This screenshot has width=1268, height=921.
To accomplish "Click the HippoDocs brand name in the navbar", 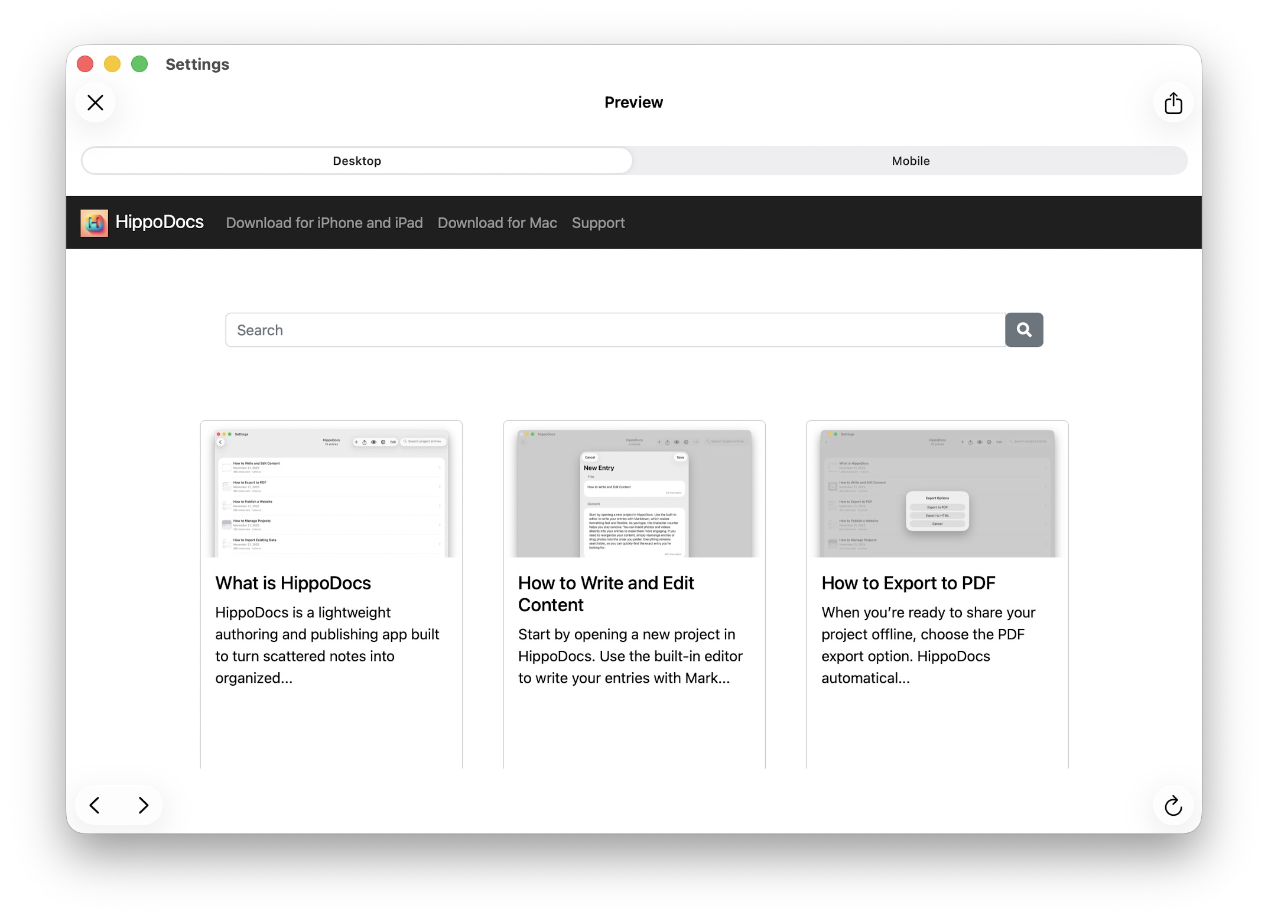I will 160,222.
